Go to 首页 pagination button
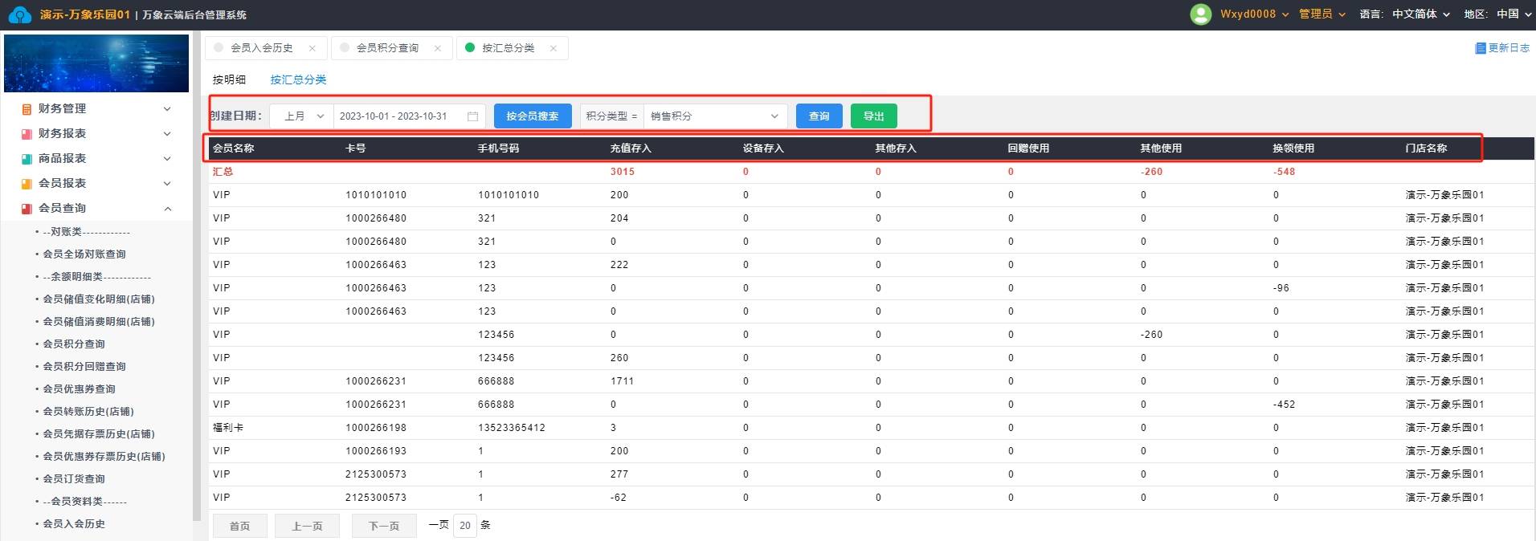The width and height of the screenshot is (1536, 541). (x=239, y=526)
